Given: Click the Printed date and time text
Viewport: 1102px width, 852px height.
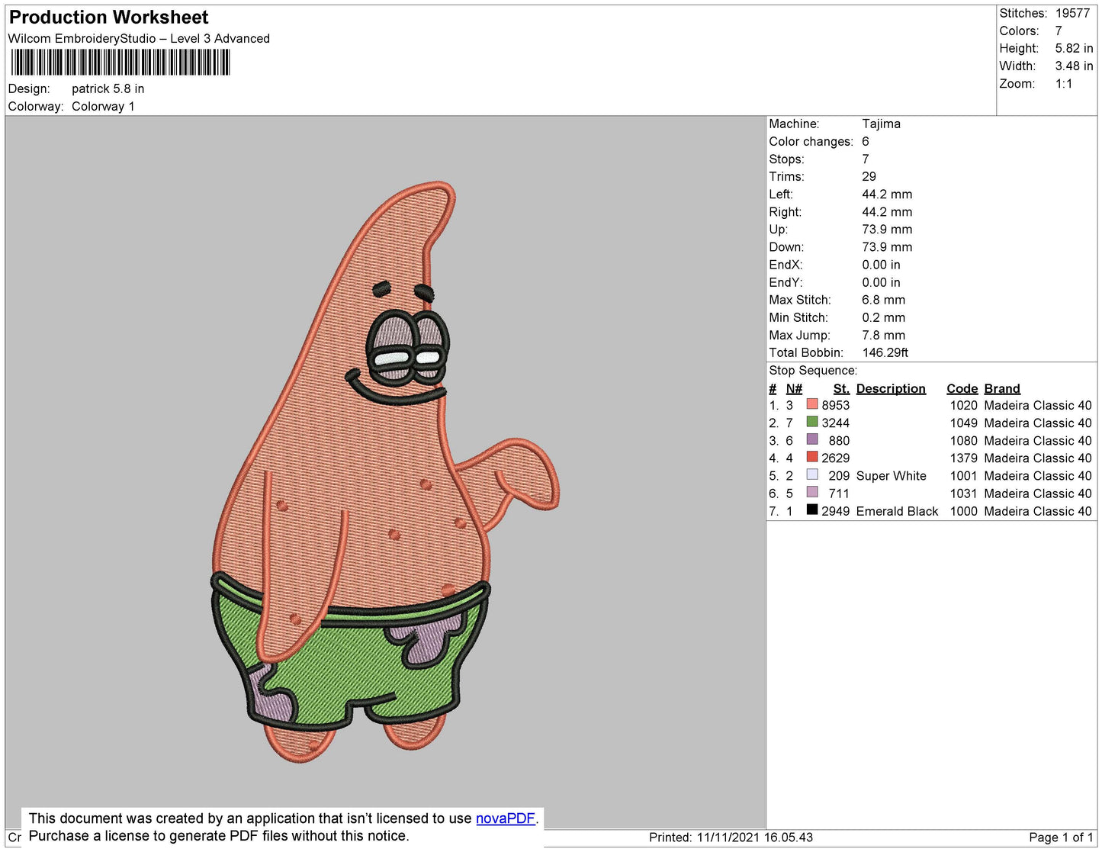Looking at the screenshot, I should tap(730, 838).
